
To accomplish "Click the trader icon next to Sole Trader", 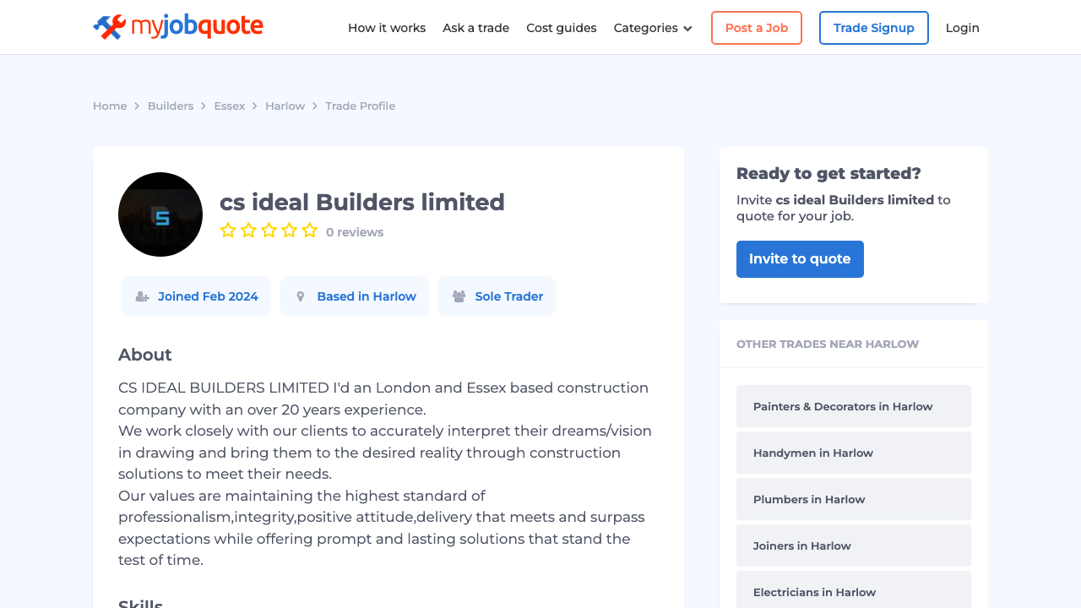I will click(x=459, y=296).
